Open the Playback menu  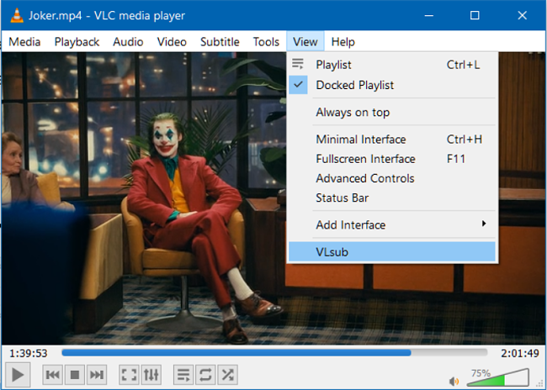[x=77, y=42]
